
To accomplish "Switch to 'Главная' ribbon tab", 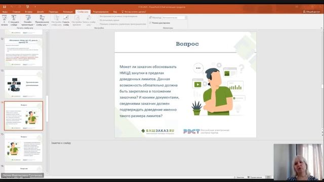I will [x=16, y=12].
